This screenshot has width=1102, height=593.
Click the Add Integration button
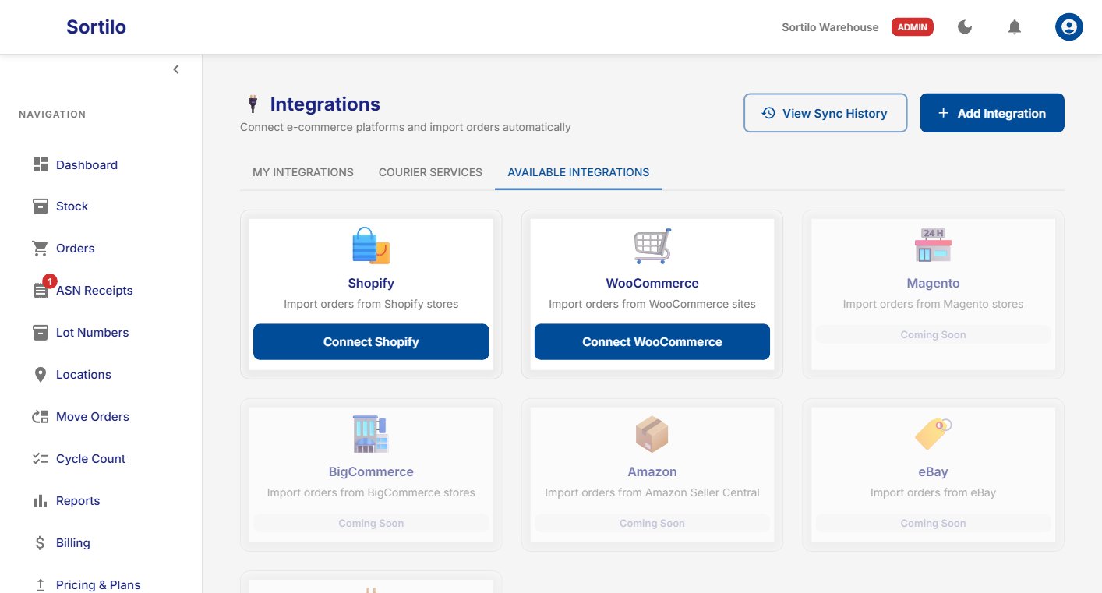click(x=992, y=113)
